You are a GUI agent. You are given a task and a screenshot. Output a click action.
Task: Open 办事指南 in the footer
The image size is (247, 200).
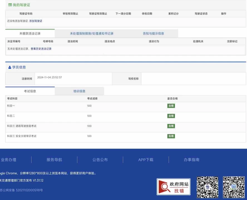pos(192,160)
